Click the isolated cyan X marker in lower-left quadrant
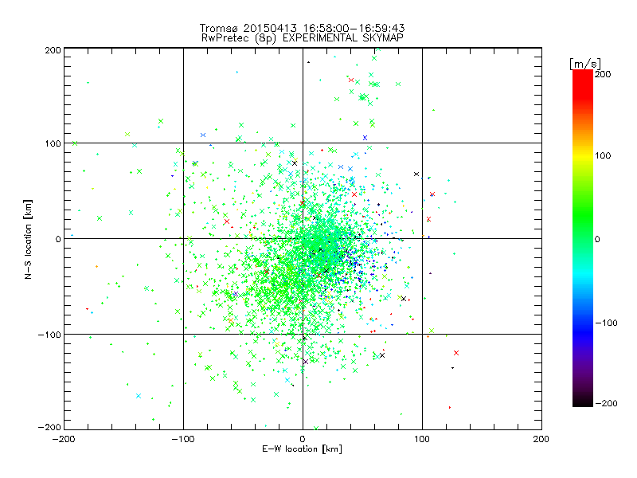 [x=139, y=396]
